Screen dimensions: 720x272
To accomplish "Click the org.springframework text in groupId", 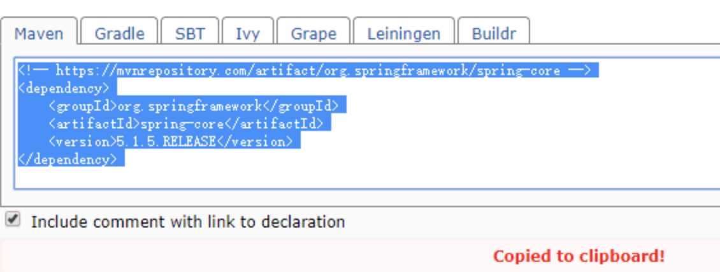I will (190, 105).
